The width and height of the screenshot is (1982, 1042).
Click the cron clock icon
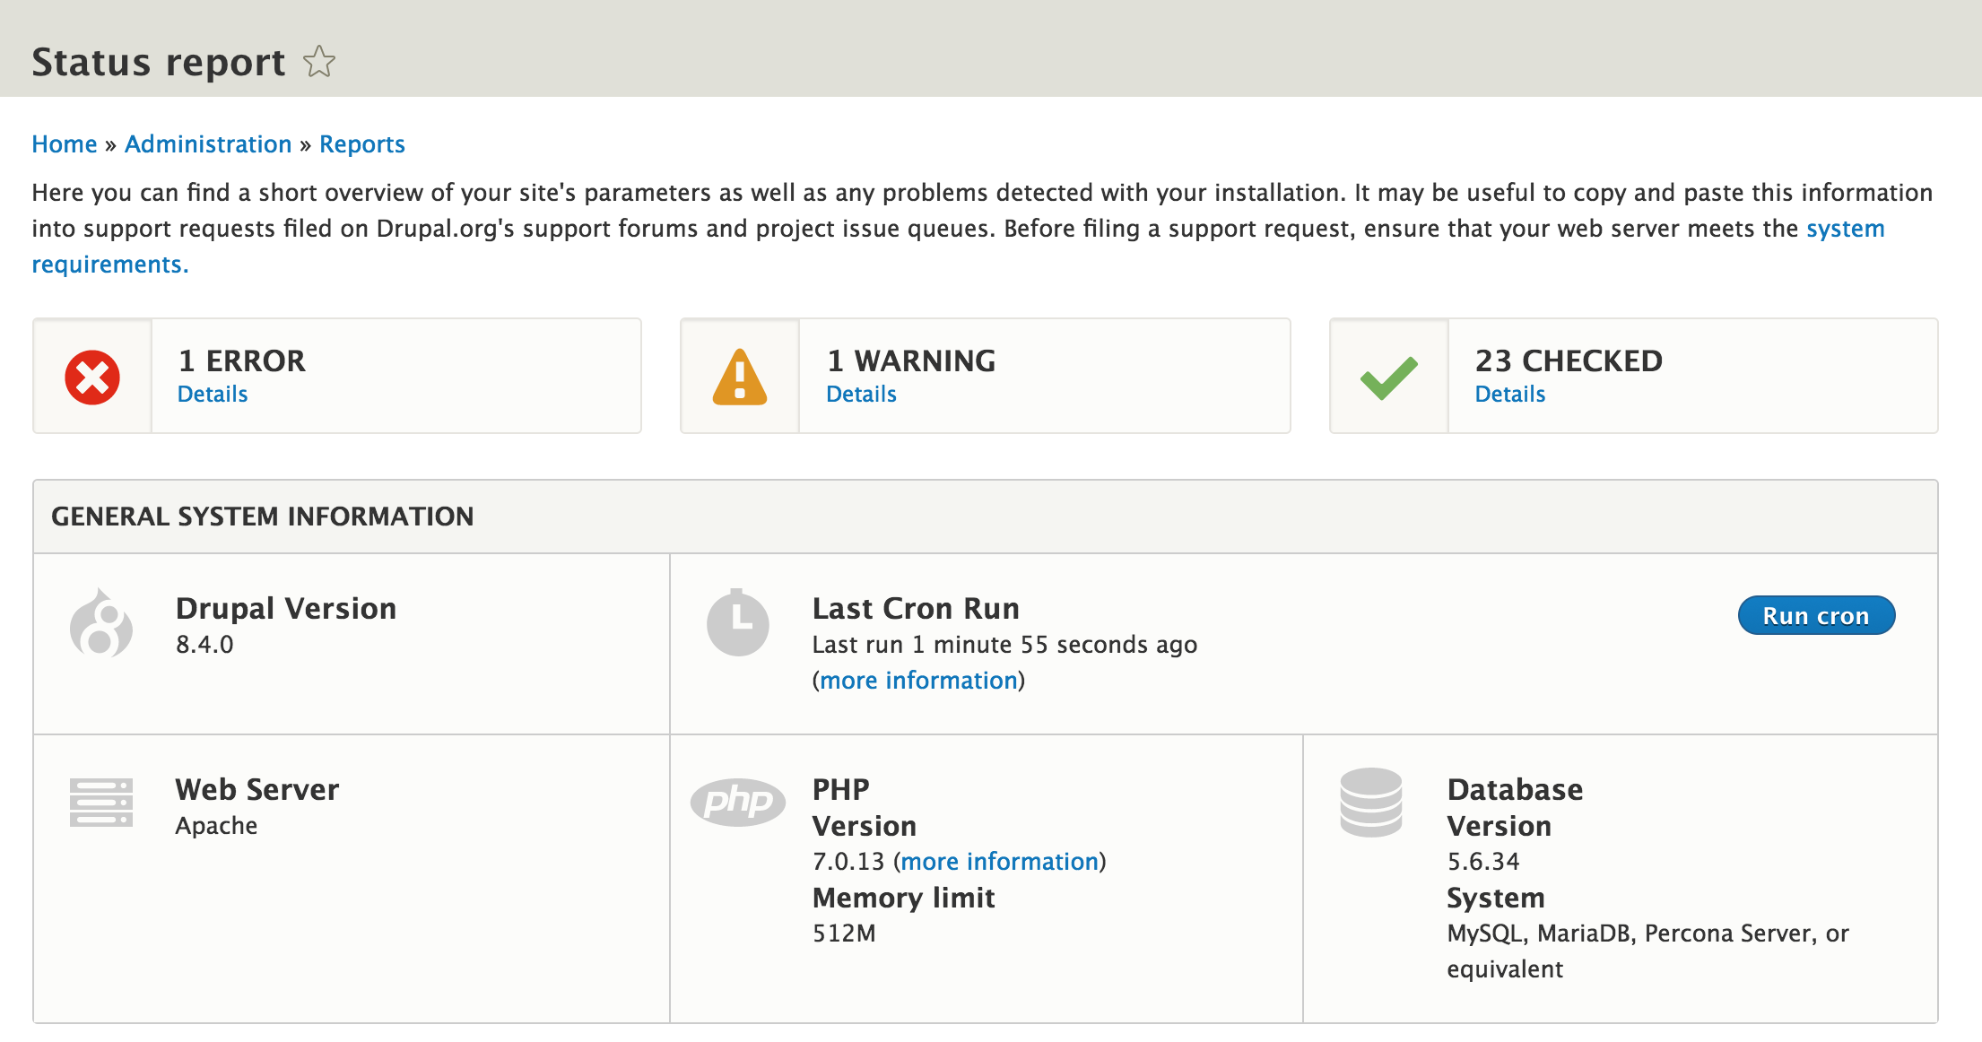tap(737, 622)
